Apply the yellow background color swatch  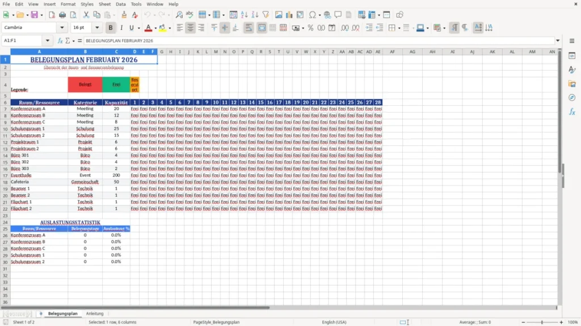(x=162, y=28)
